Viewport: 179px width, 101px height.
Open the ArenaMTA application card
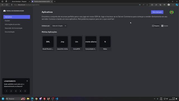tap(76, 43)
